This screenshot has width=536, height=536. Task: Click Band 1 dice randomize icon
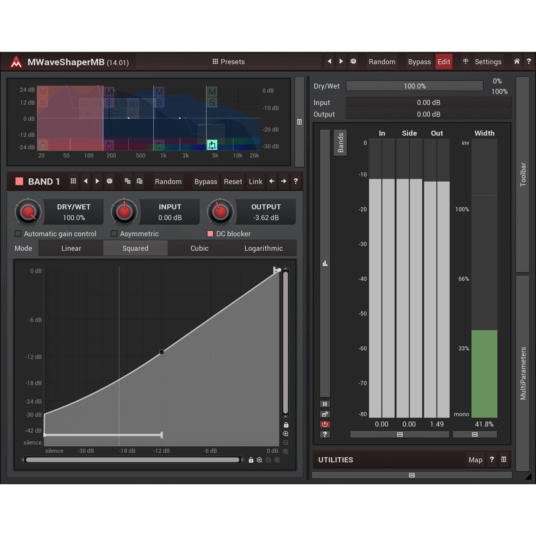click(x=110, y=181)
